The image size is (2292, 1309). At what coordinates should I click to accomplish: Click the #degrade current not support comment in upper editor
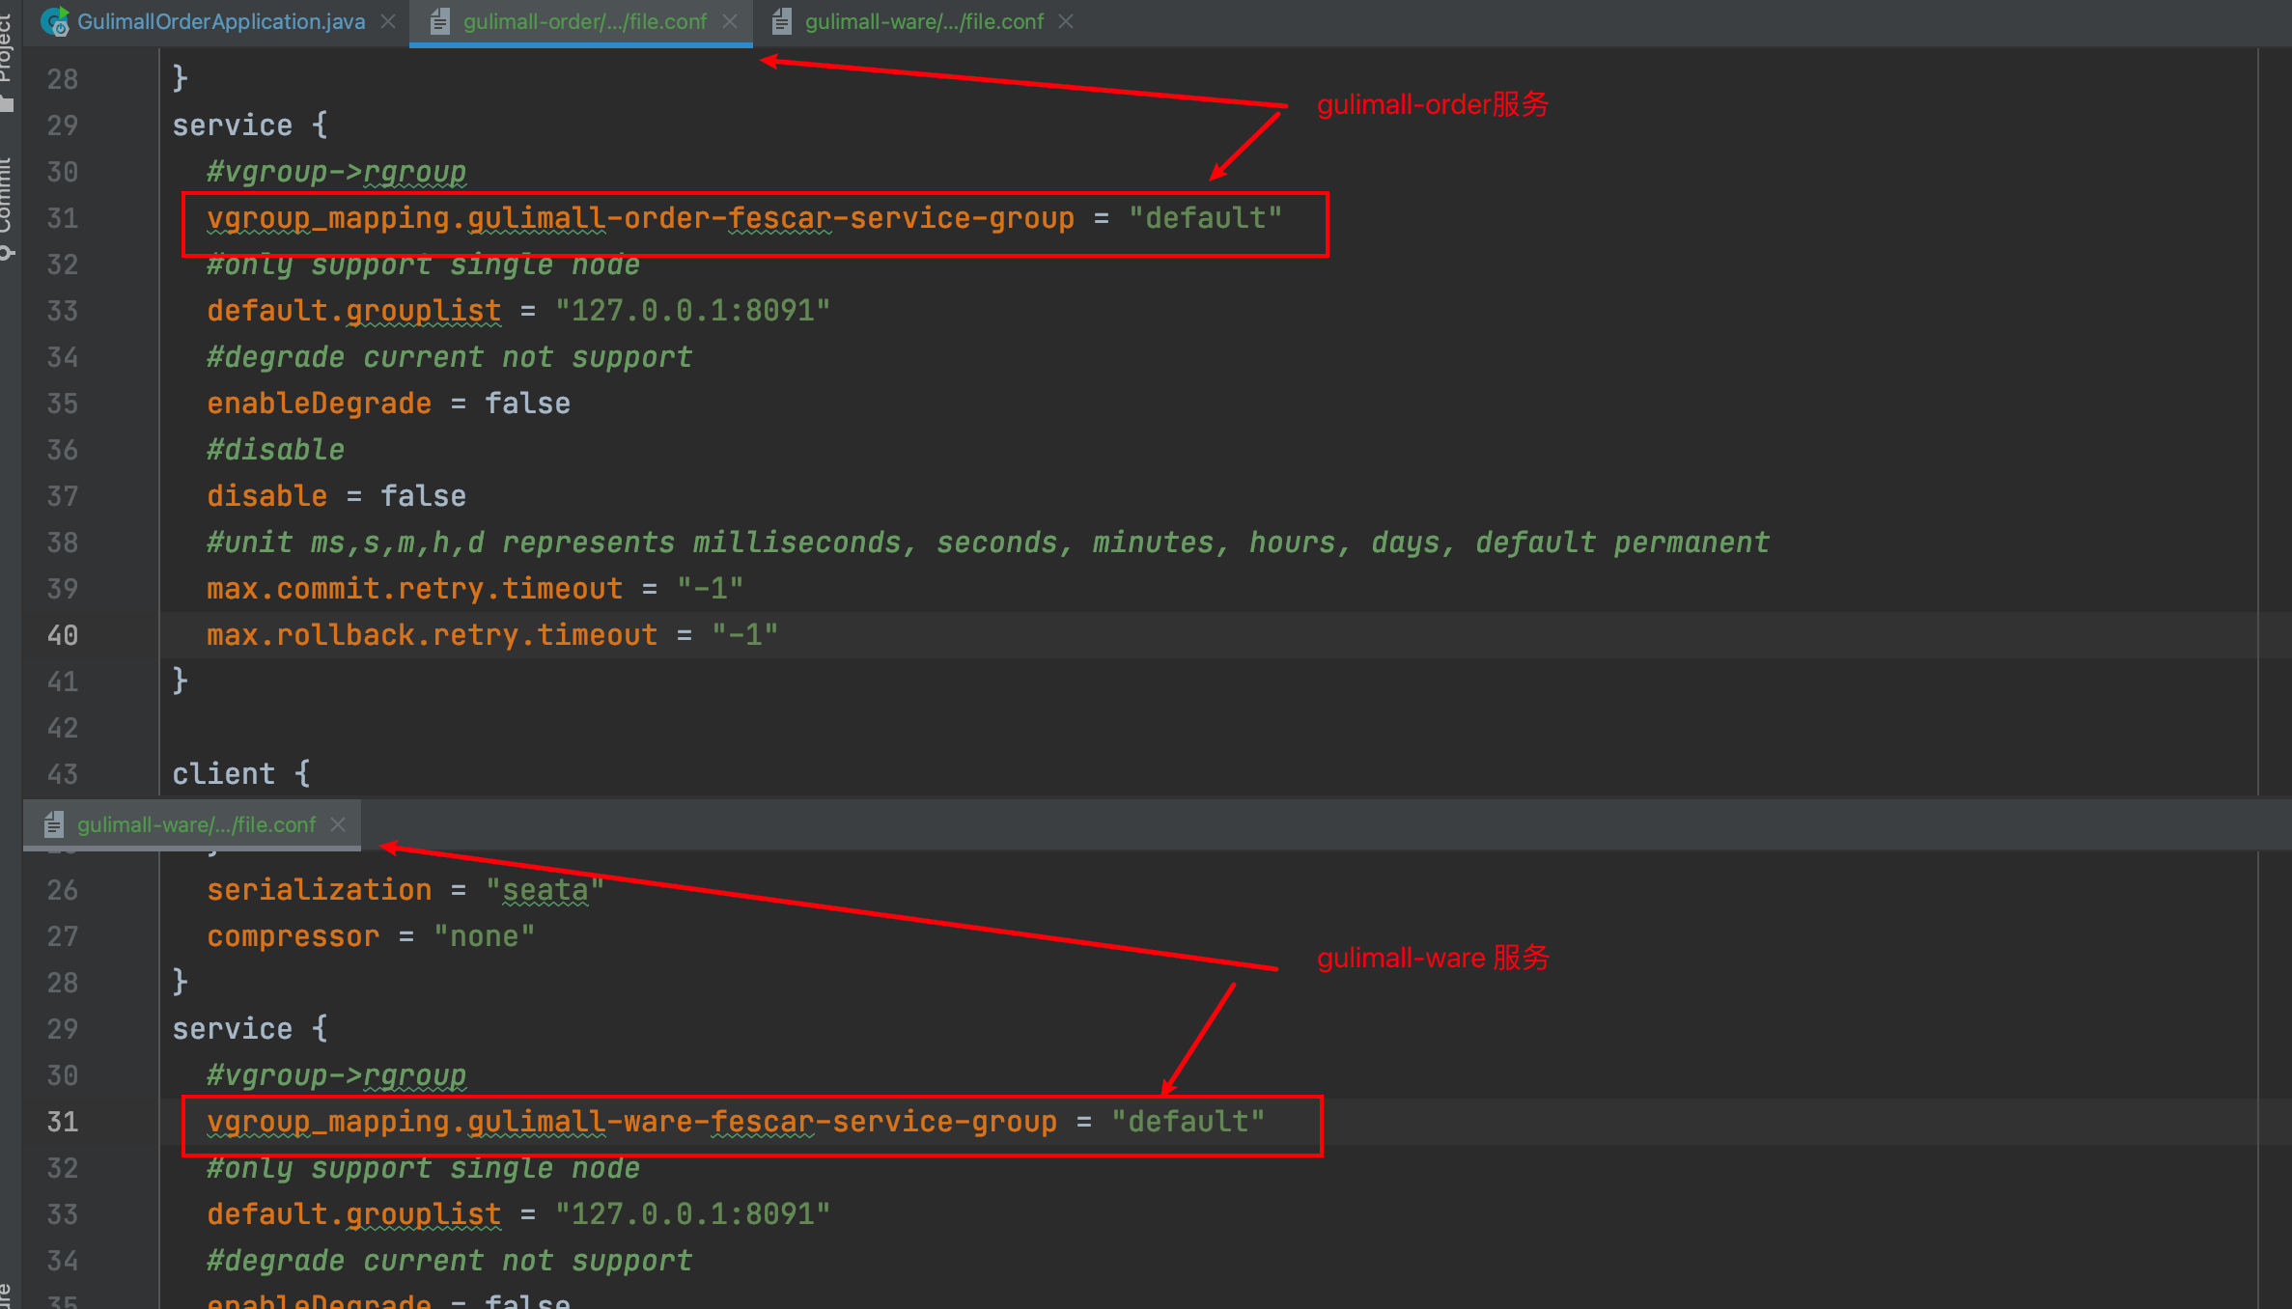pyautogui.click(x=450, y=357)
